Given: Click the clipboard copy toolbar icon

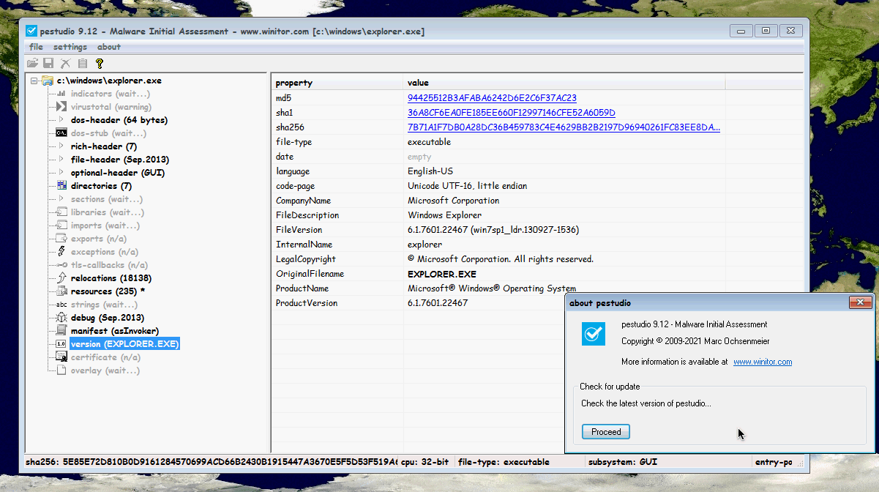Looking at the screenshot, I should 83,64.
